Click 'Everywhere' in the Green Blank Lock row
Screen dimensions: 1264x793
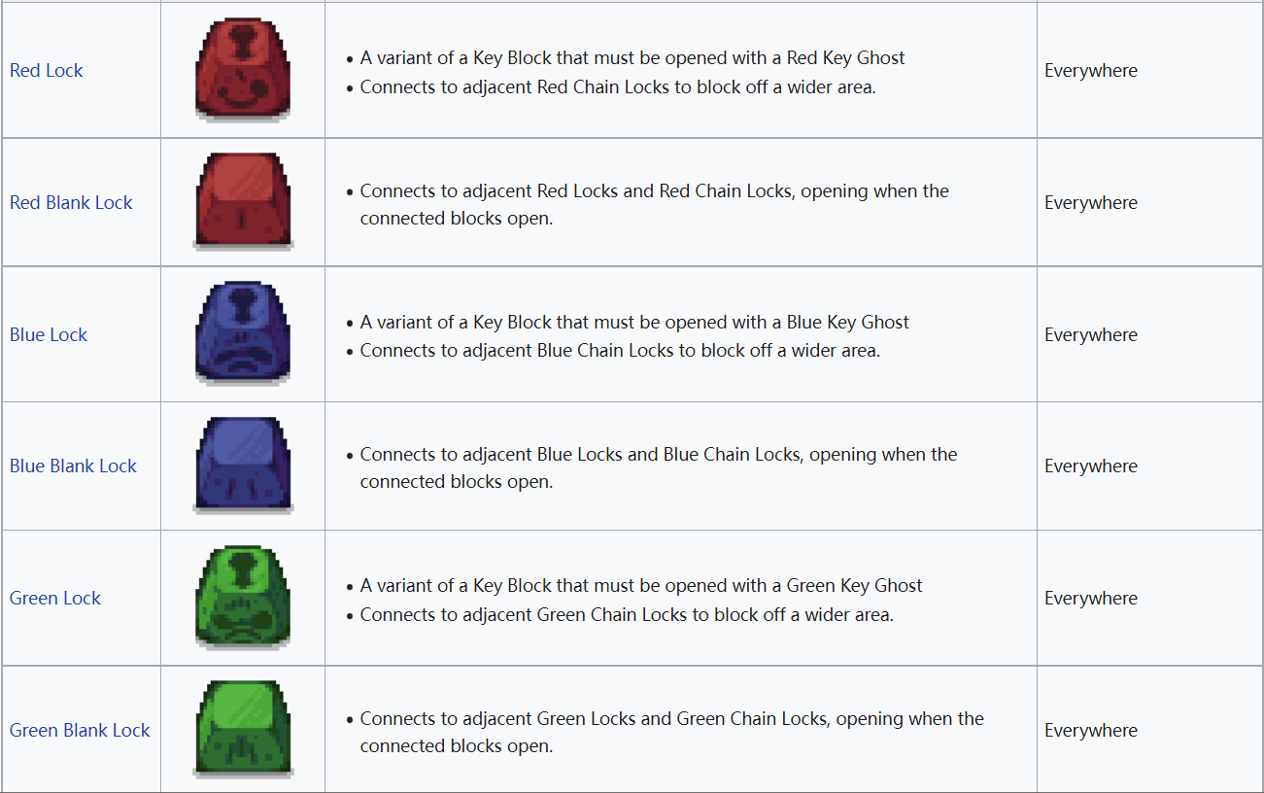(1091, 730)
